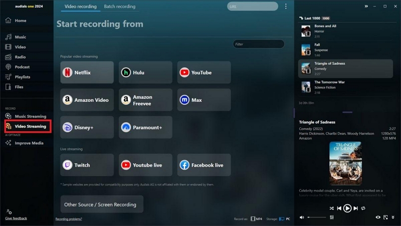Image resolution: width=401 pixels, height=226 pixels.
Task: Start recording from Netflix
Action: pos(87,72)
